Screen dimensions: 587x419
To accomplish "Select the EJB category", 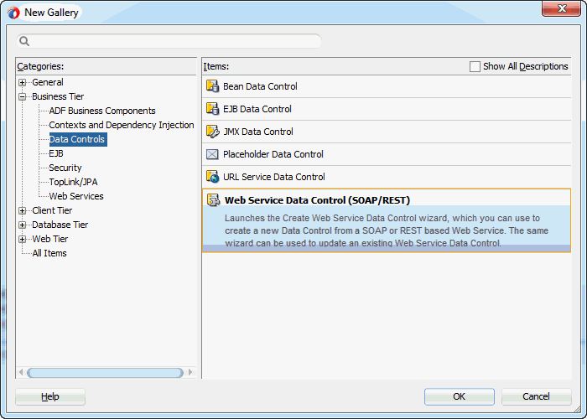I will point(56,153).
